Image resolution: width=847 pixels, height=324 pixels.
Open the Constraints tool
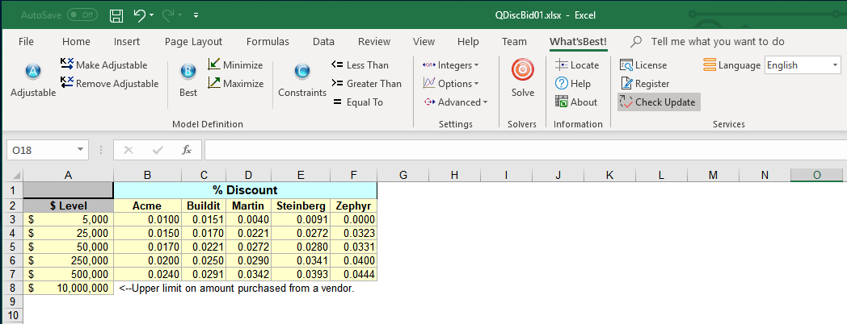tap(302, 81)
